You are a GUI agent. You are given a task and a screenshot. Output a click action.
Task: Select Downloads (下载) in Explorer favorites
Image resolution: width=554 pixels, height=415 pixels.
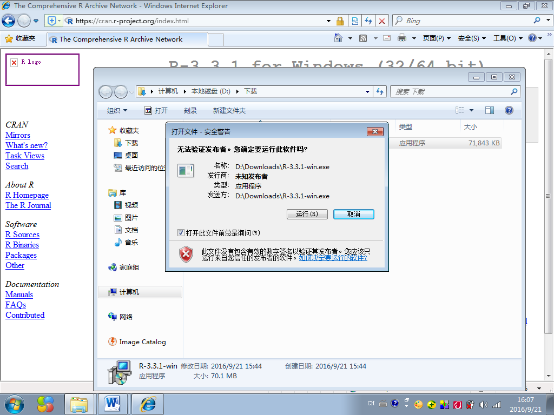[126, 143]
